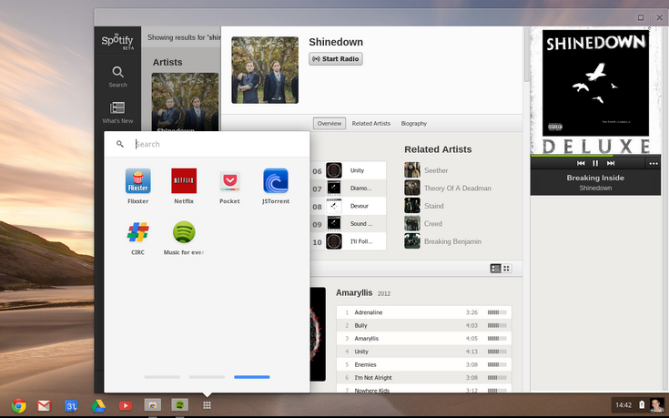Open related artist Theory Of A Deadman
Viewport: 669px width, 418px height.
[457, 189]
